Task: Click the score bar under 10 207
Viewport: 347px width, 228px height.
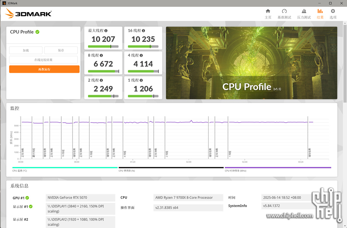Action: tap(103, 46)
